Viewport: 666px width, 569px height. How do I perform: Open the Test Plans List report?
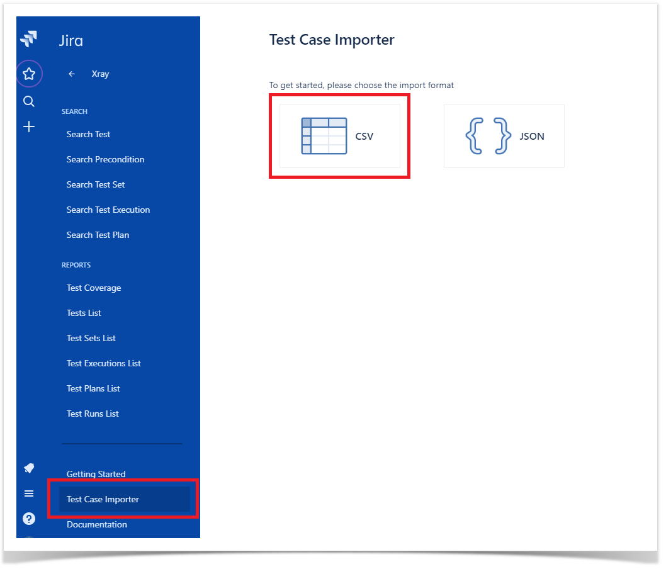(93, 388)
